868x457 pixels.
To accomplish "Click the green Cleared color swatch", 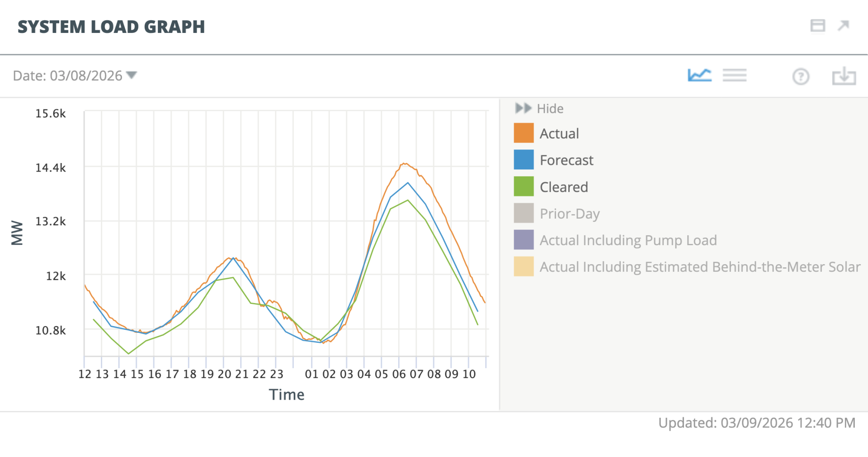I will [x=524, y=187].
